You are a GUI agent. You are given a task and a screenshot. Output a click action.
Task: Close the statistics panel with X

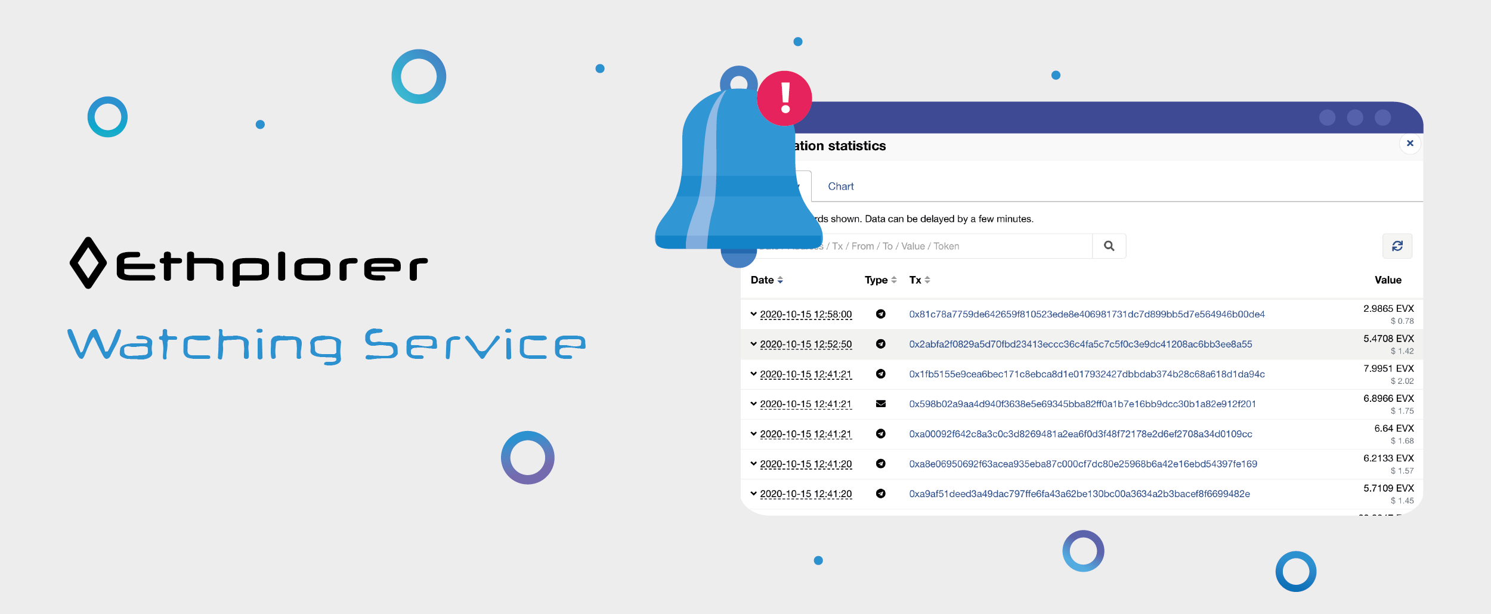pos(1410,143)
